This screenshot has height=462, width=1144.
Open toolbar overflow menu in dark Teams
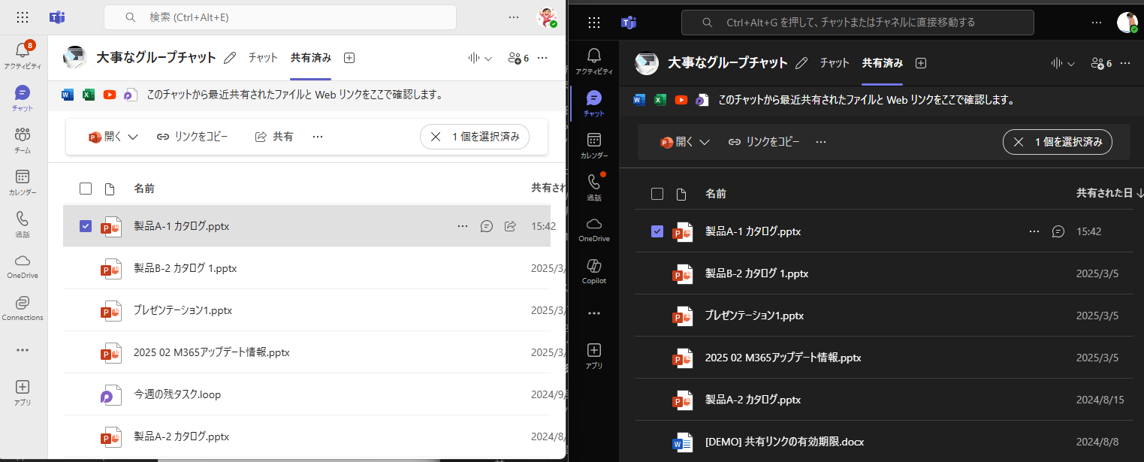coord(821,141)
